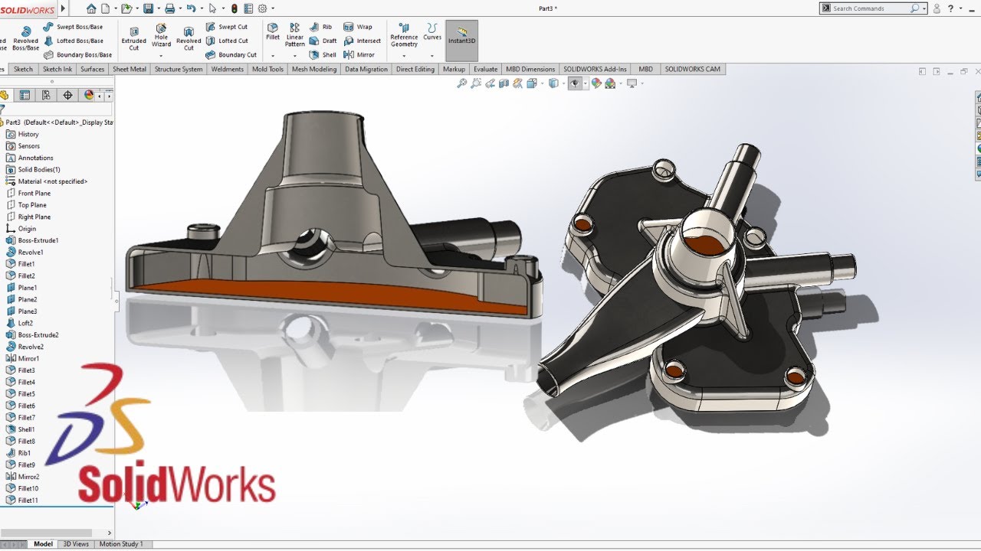This screenshot has height=551, width=981.
Task: Add a Rib feature
Action: [x=321, y=27]
